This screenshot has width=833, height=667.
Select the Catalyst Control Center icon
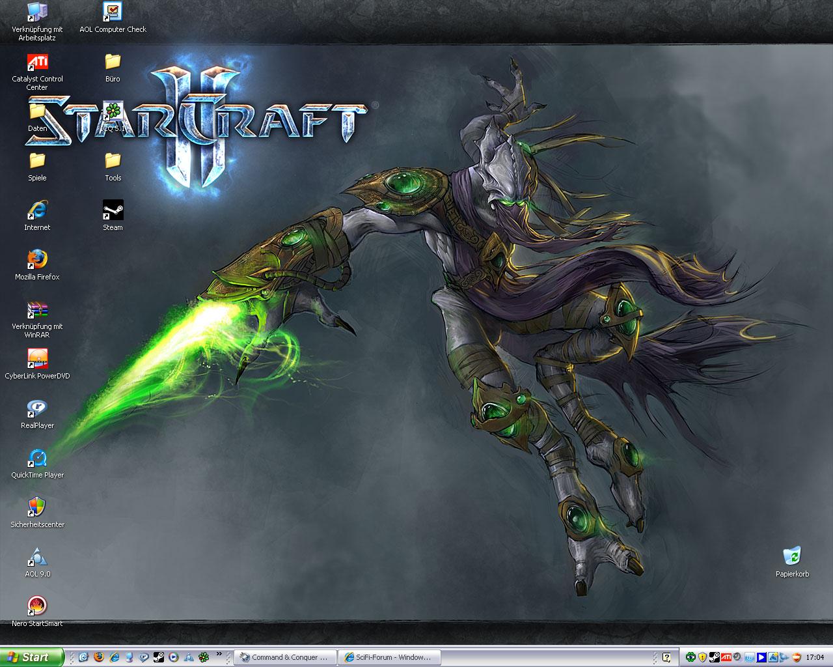(37, 63)
